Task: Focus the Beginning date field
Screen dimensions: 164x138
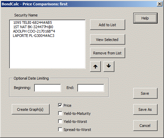Action: [48, 88]
